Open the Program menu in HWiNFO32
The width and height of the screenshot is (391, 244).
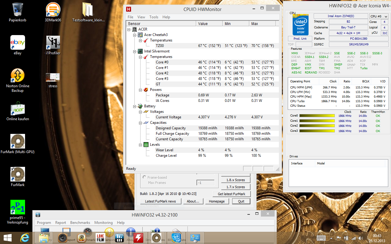[x=44, y=223]
